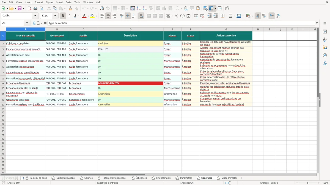
Task: Toggle Freeze Rows and Columns button
Action: (211, 8)
